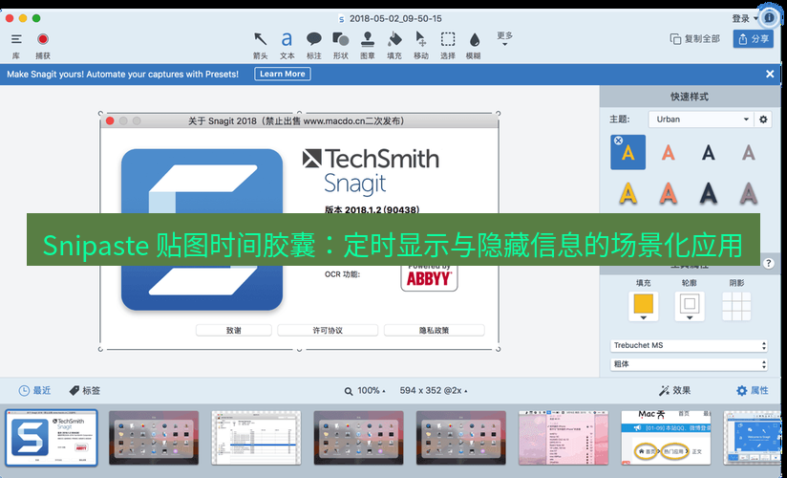Select the Mac website thumbnail with orange circles
This screenshot has width=787, height=478.
(666, 438)
